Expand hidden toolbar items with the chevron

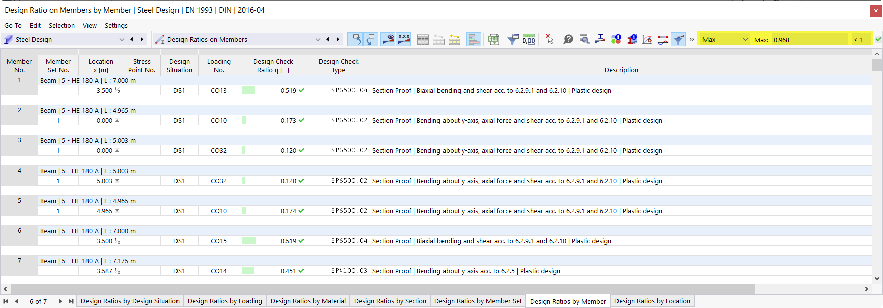(692, 39)
